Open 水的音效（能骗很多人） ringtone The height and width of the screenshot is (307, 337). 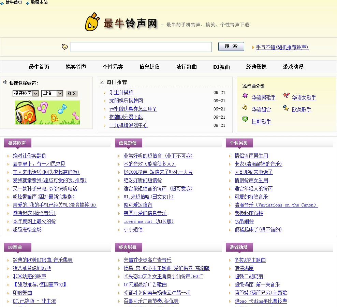(x=150, y=164)
